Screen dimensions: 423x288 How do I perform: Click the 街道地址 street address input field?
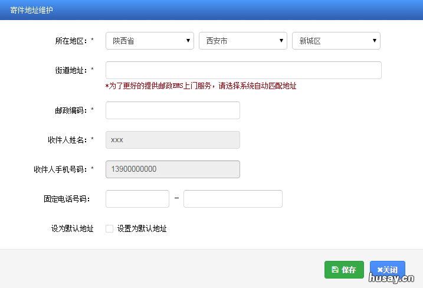coord(243,70)
